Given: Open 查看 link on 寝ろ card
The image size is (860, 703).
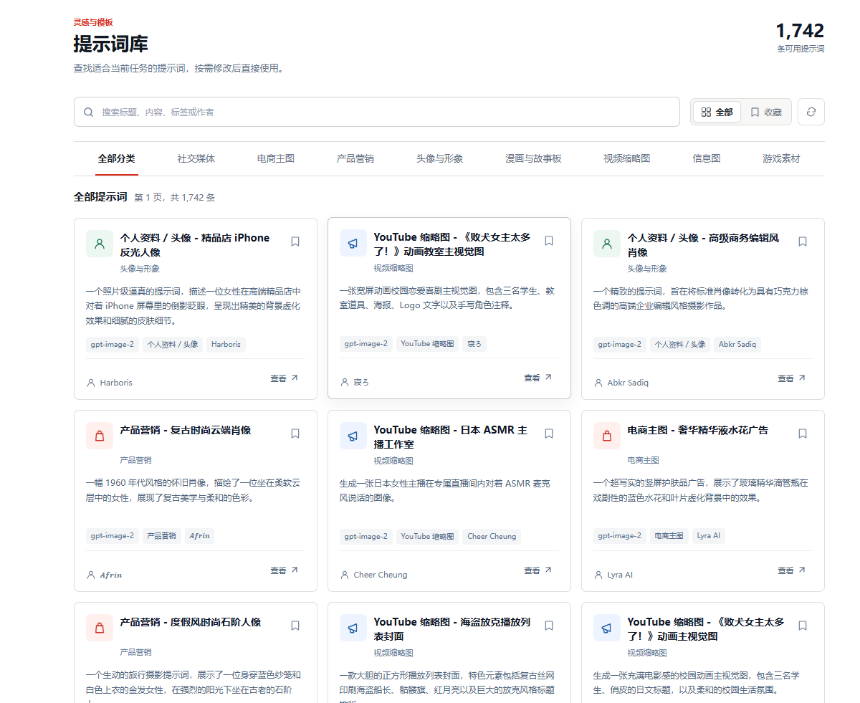Looking at the screenshot, I should (538, 378).
